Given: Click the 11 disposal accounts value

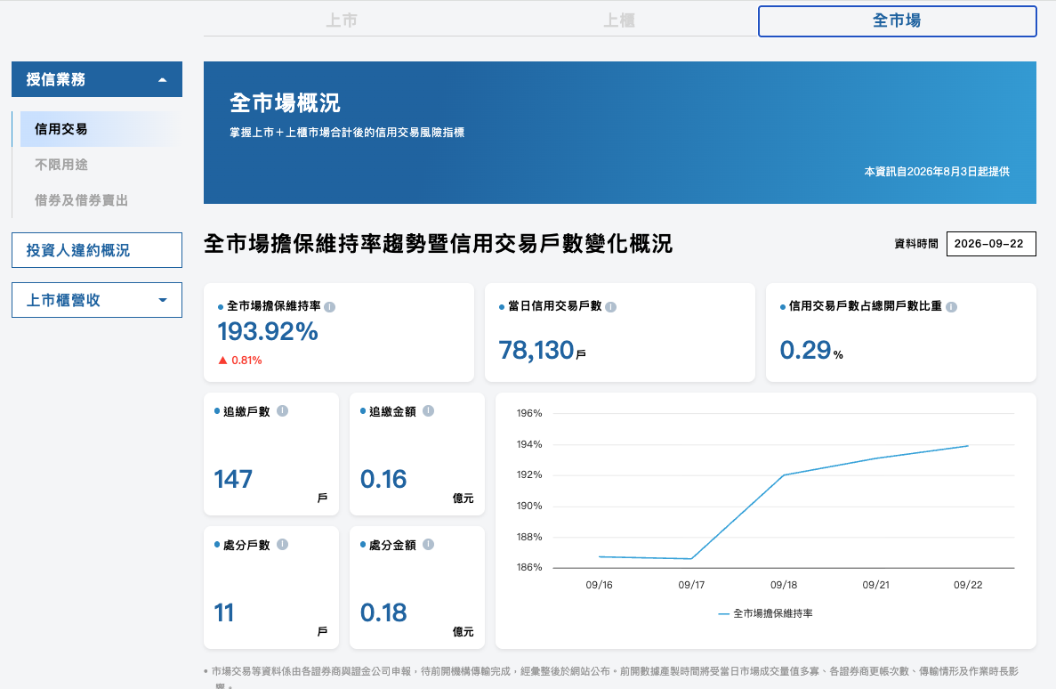Looking at the screenshot, I should [x=223, y=612].
